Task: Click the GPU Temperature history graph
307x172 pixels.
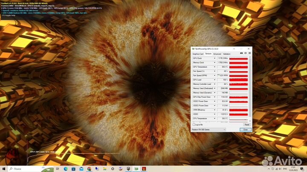Action: click(x=238, y=67)
